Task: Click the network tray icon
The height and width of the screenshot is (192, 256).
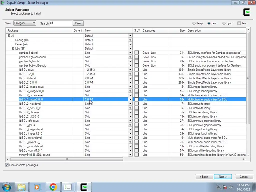Action: 218,187
